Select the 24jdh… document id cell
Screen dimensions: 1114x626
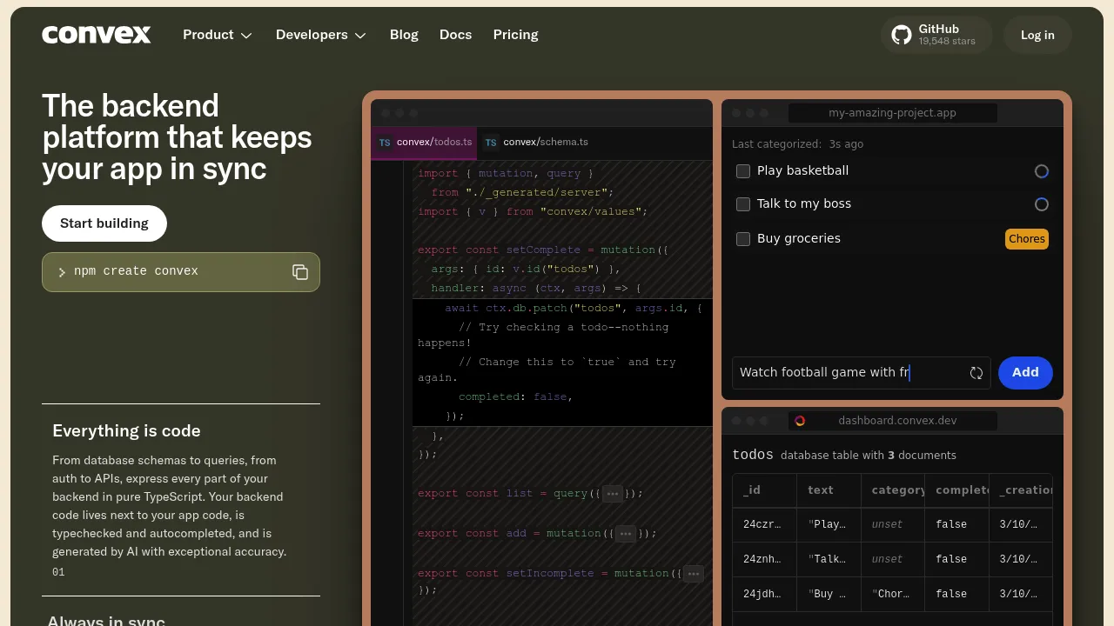click(764, 595)
